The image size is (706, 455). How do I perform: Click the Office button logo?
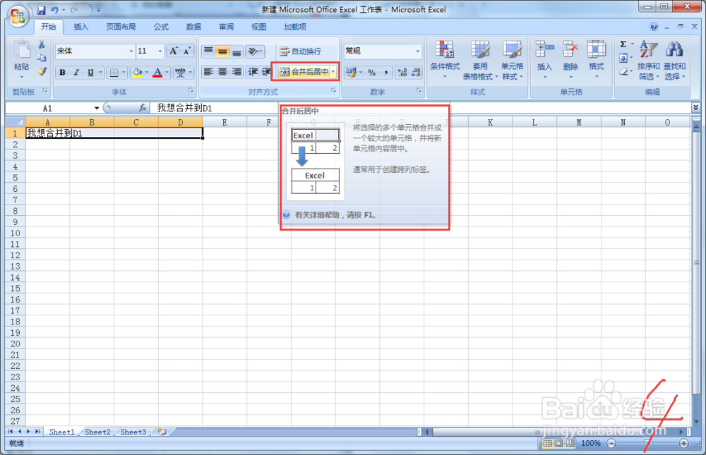(17, 17)
